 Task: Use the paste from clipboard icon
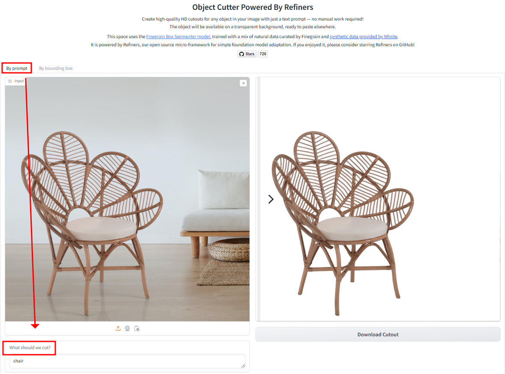[137, 328]
